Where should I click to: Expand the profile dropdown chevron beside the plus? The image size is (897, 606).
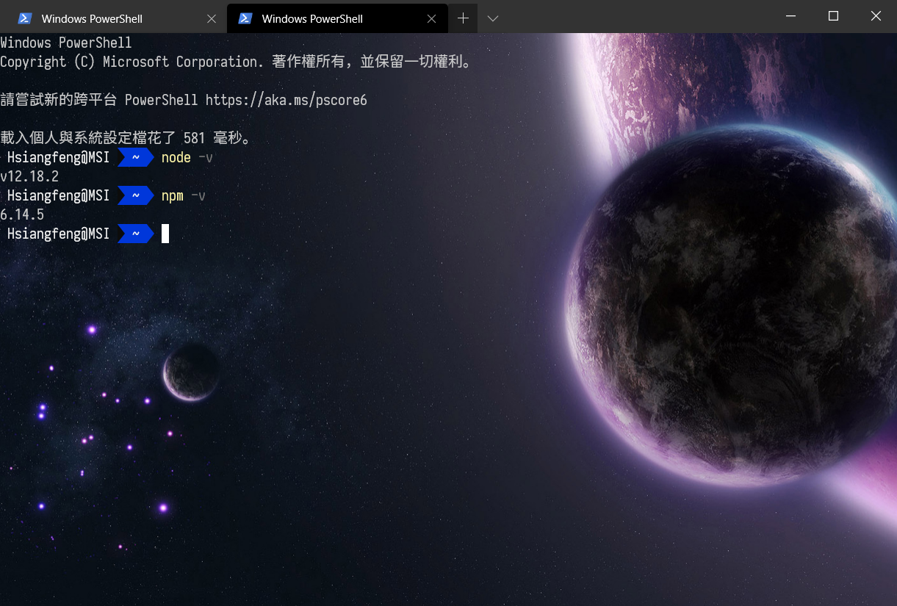point(493,18)
